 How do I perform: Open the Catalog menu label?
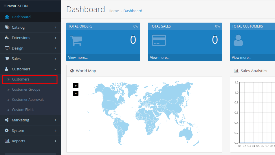(x=18, y=28)
